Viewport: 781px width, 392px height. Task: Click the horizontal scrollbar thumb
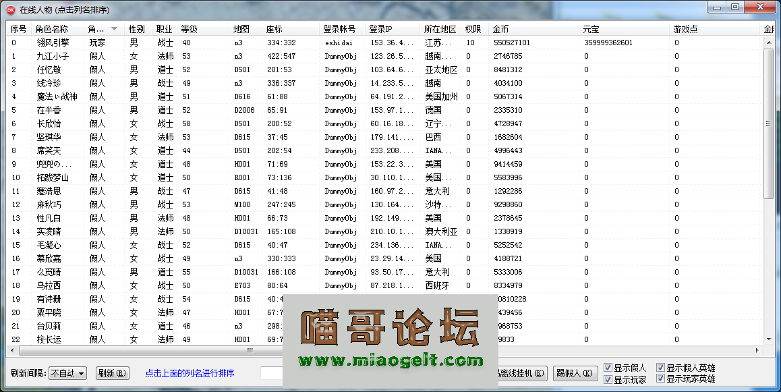click(250, 350)
